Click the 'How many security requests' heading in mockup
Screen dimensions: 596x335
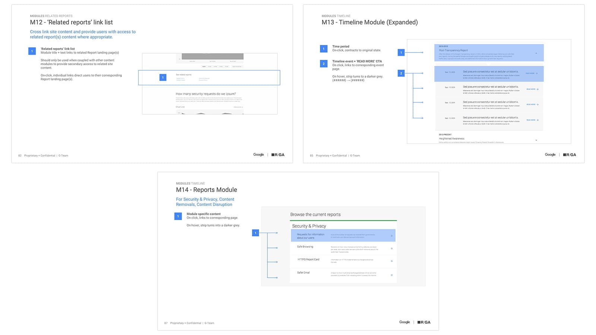[x=206, y=94]
